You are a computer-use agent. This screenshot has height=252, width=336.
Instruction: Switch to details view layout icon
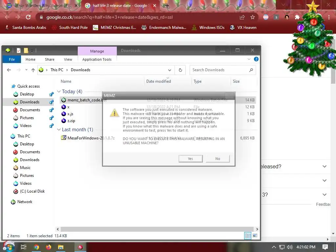click(x=248, y=236)
